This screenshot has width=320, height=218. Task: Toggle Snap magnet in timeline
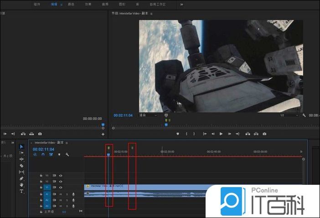click(43, 155)
